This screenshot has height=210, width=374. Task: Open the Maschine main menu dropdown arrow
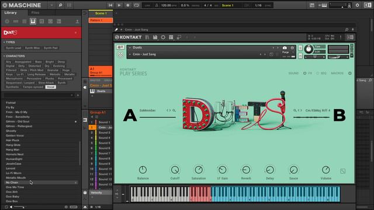tap(51, 5)
